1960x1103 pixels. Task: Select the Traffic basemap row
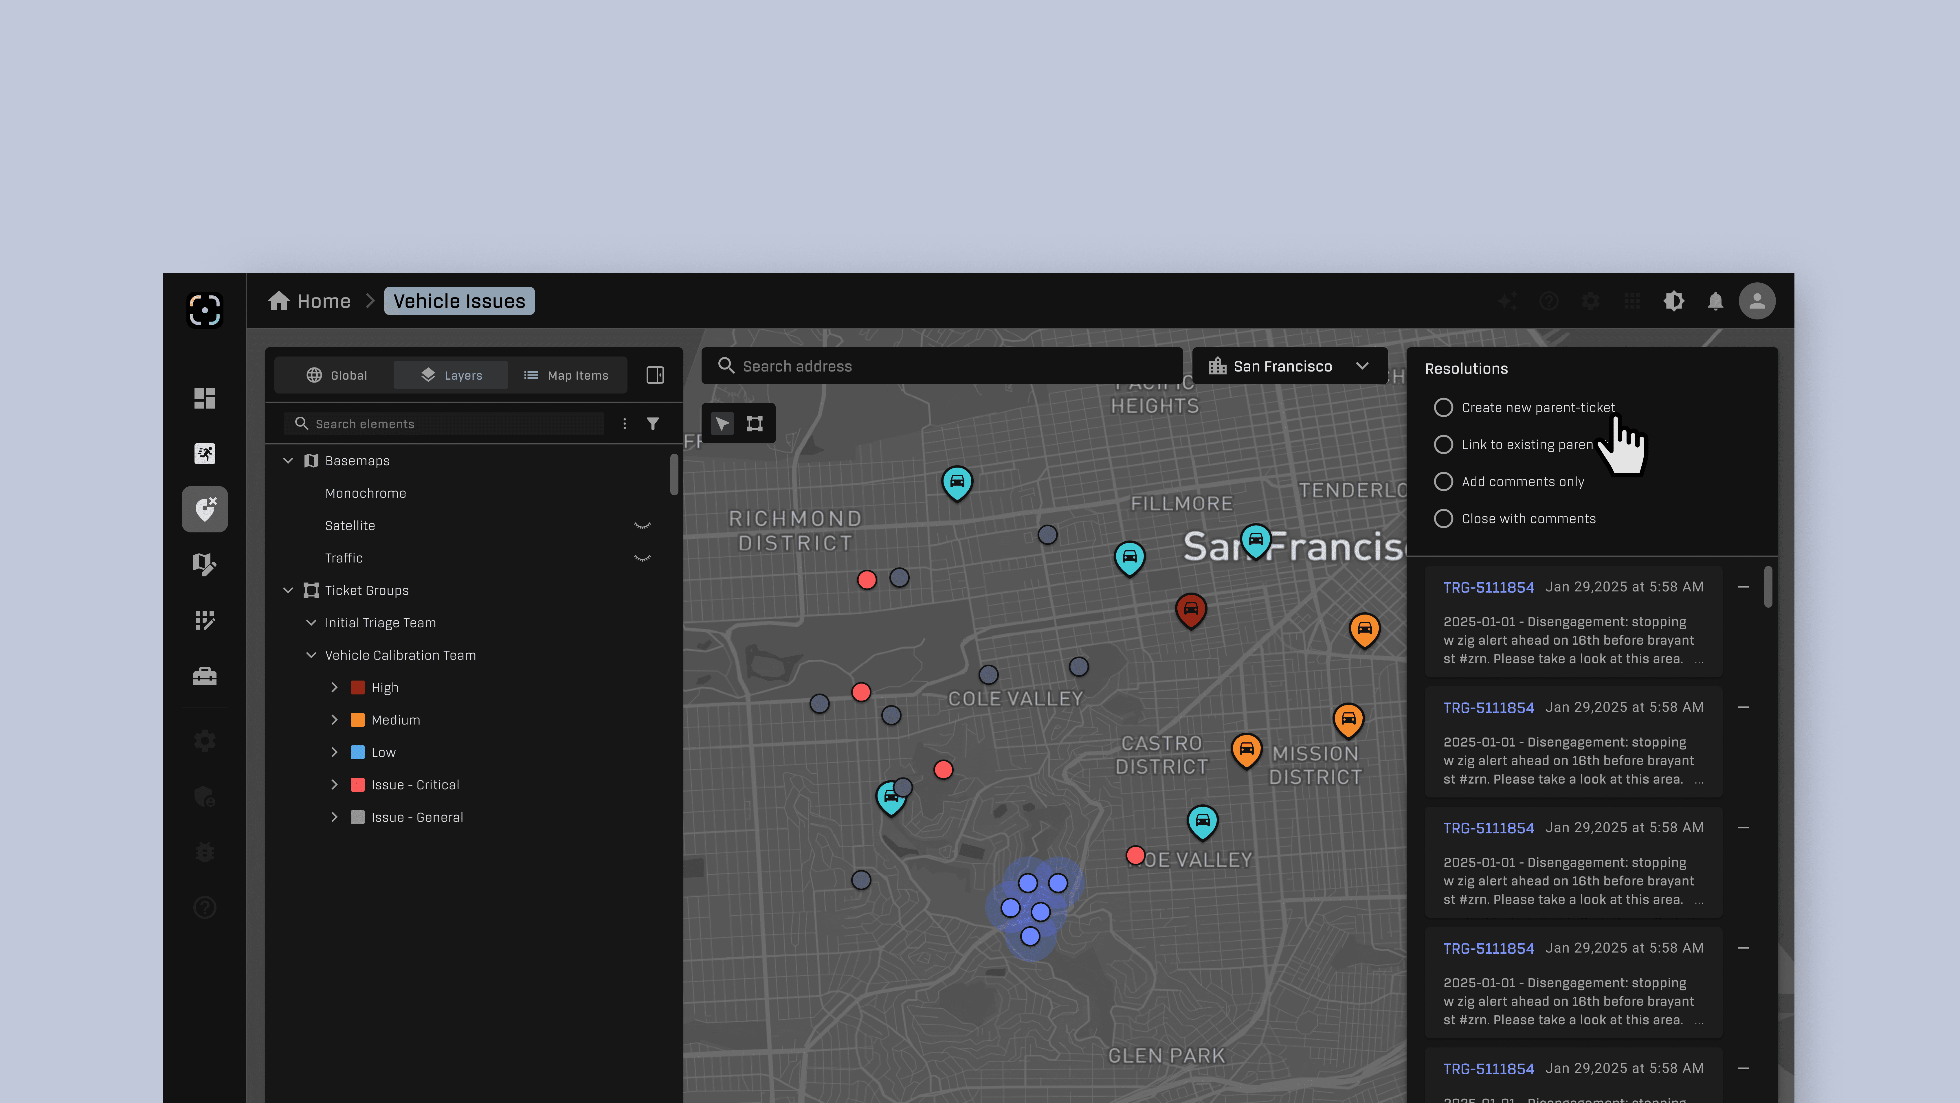point(473,558)
